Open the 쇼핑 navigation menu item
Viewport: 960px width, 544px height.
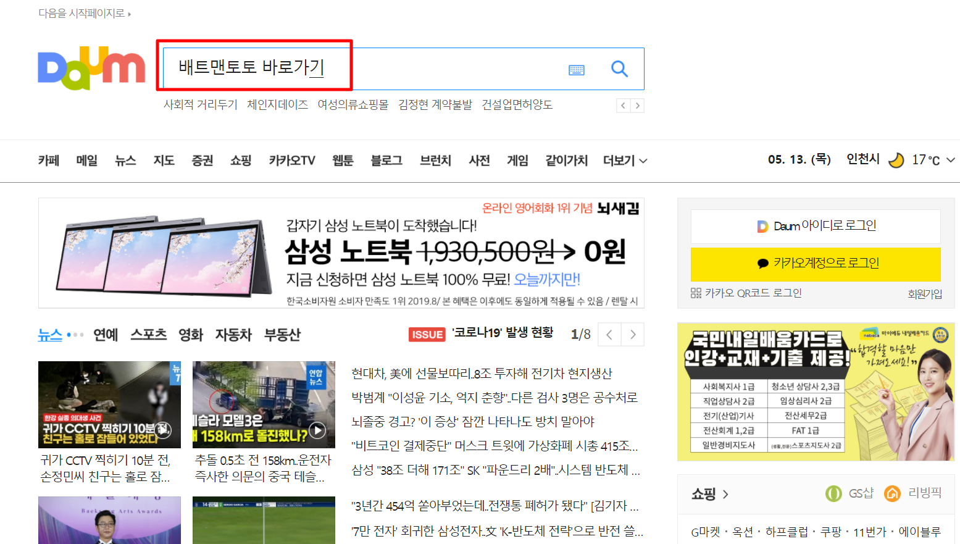coord(241,161)
